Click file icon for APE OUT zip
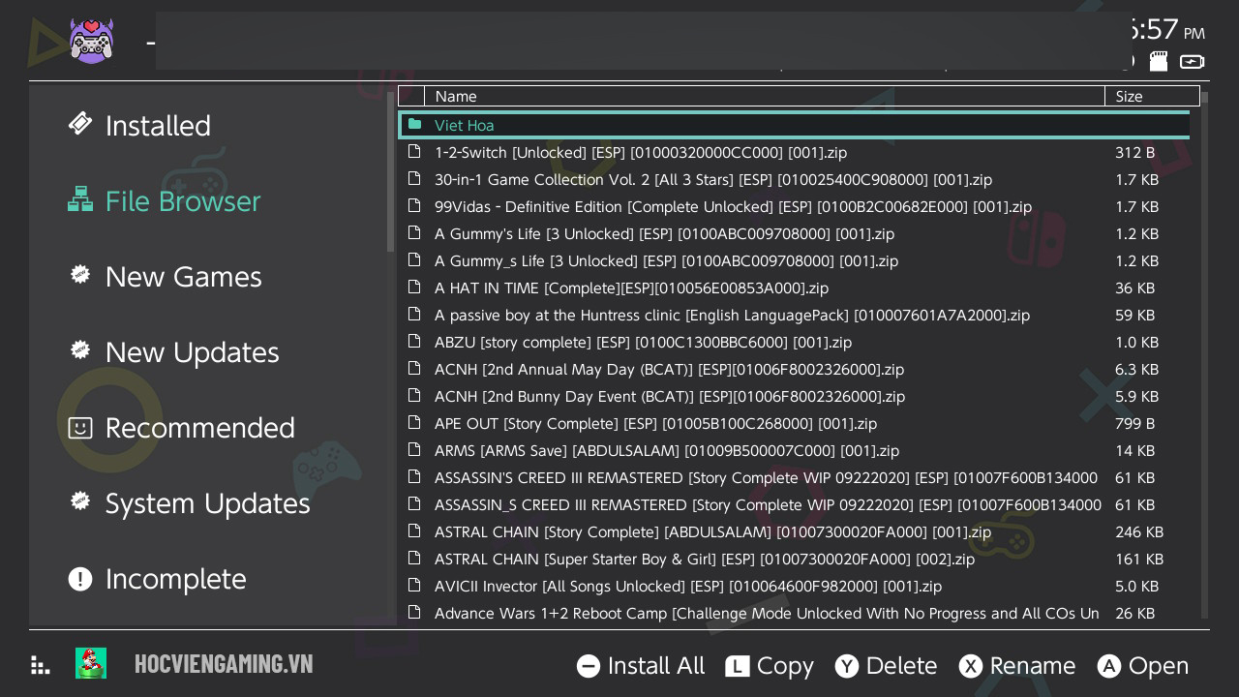 (414, 423)
